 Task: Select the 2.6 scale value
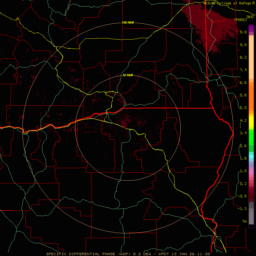tap(243, 146)
